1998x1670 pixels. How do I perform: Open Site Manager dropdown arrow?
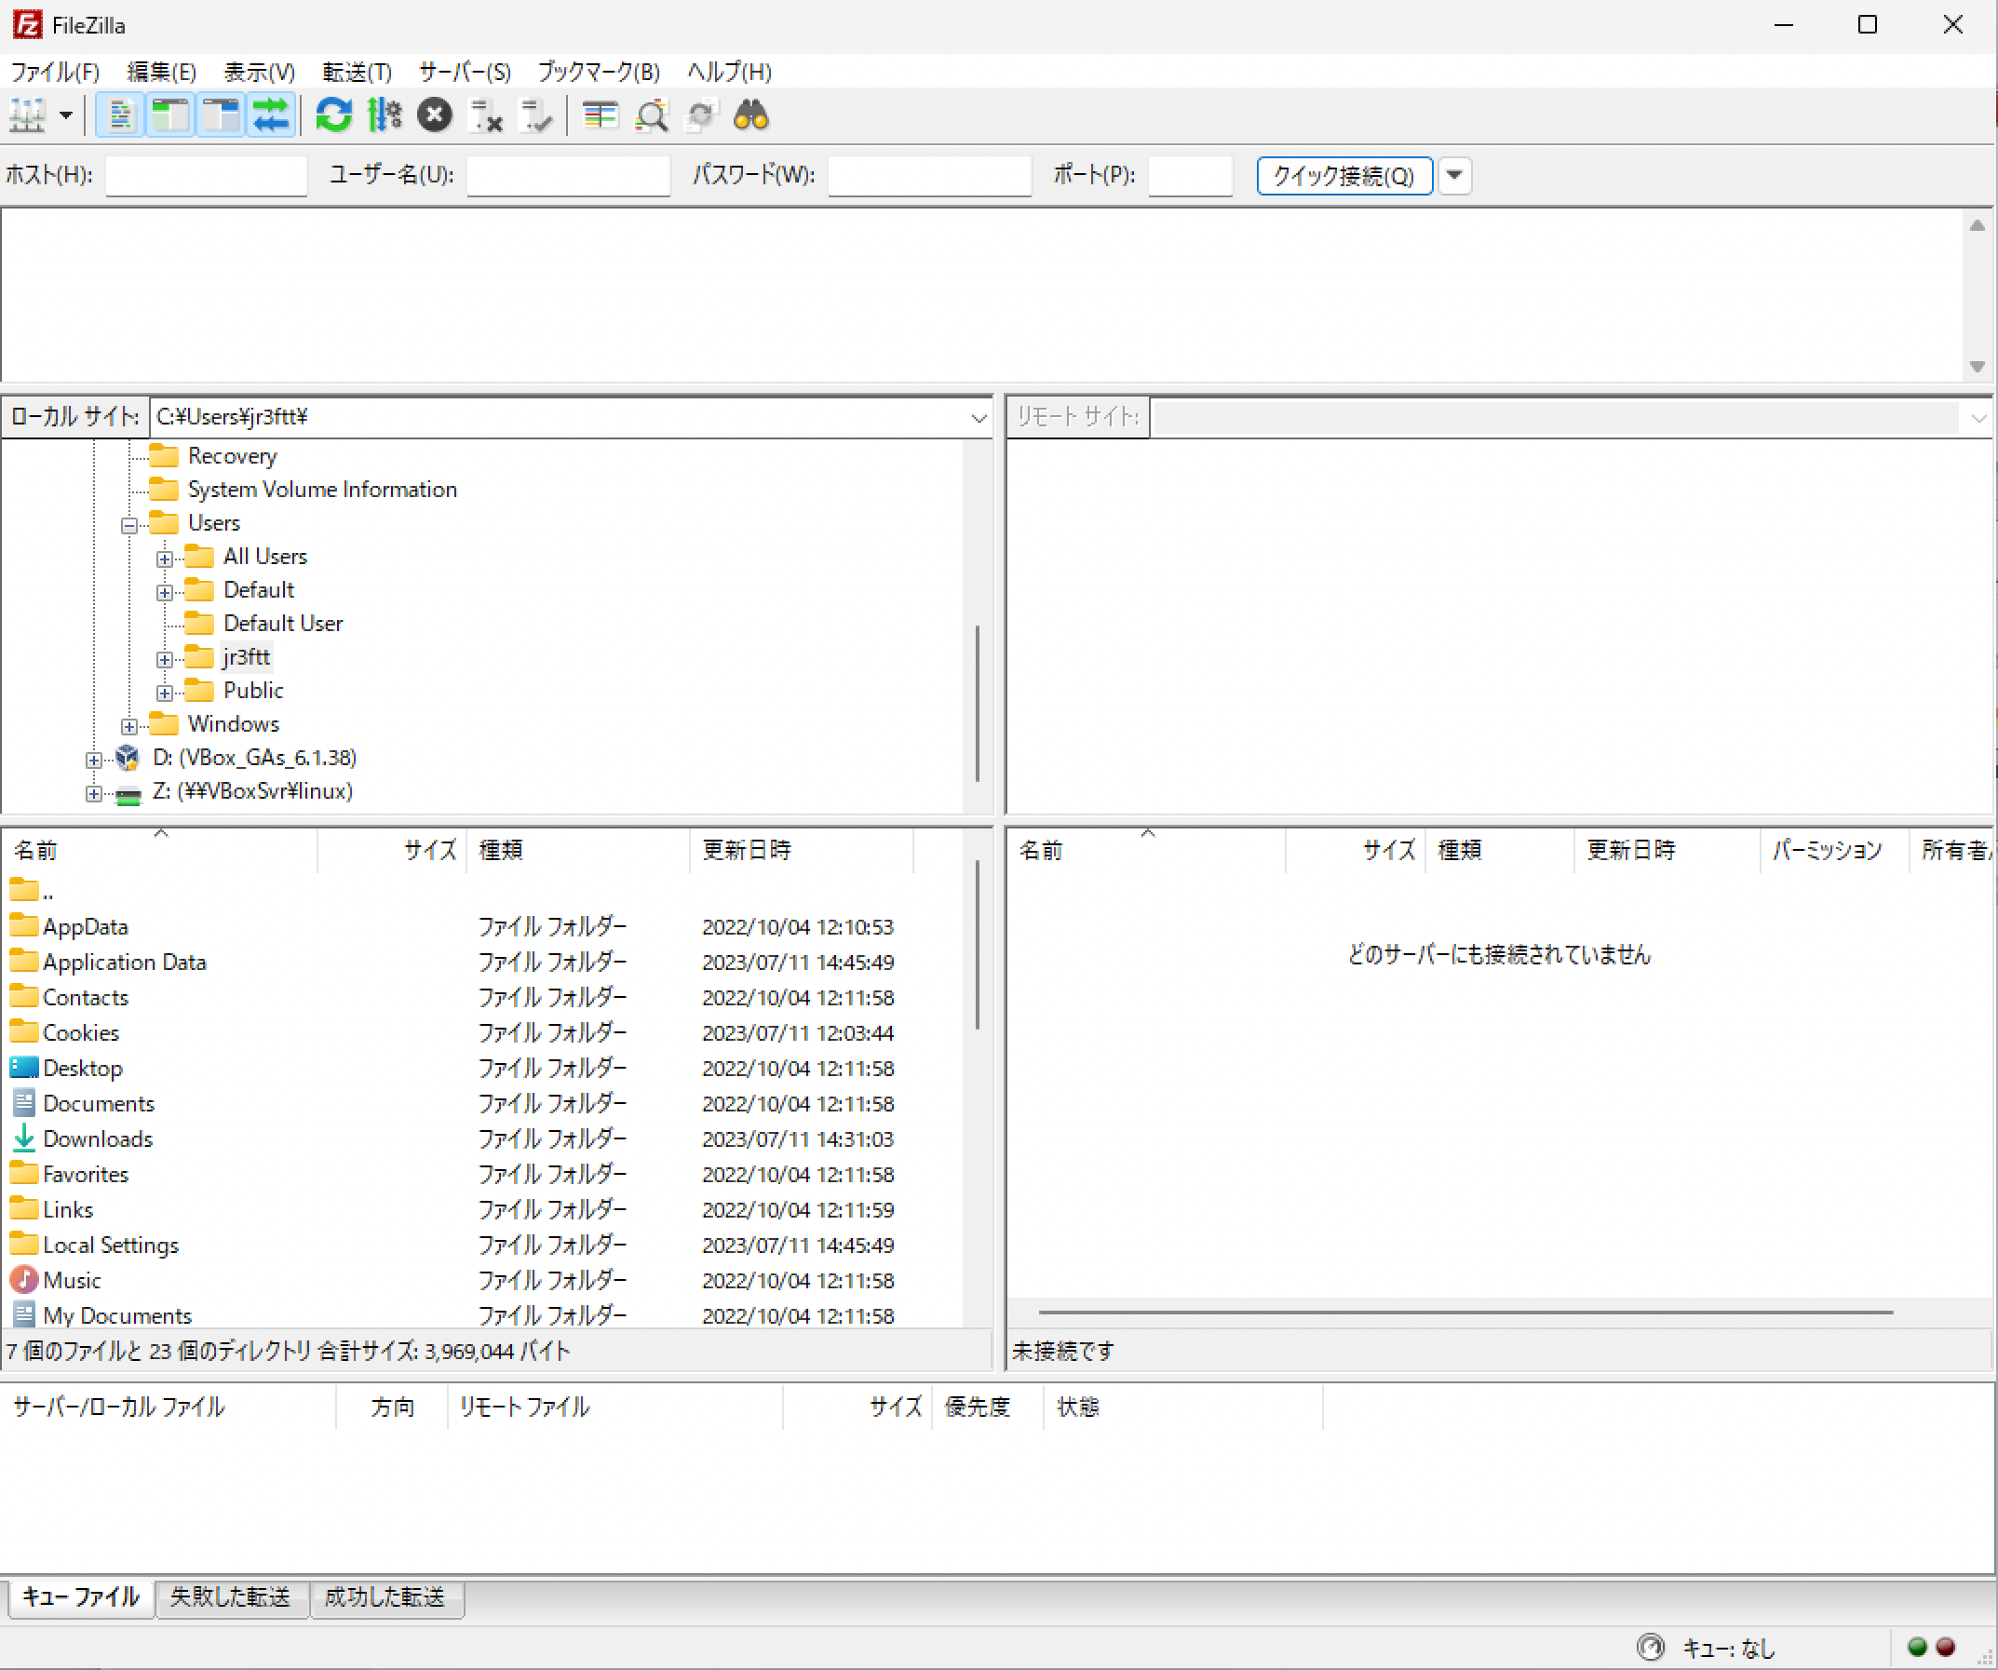tap(66, 116)
